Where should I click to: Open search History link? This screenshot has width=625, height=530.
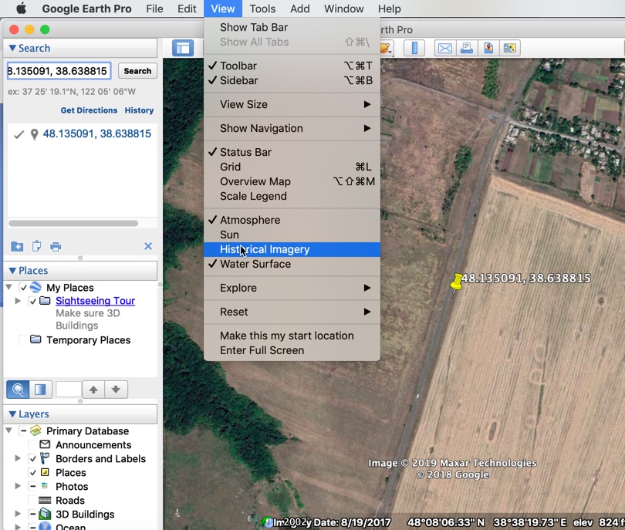139,110
